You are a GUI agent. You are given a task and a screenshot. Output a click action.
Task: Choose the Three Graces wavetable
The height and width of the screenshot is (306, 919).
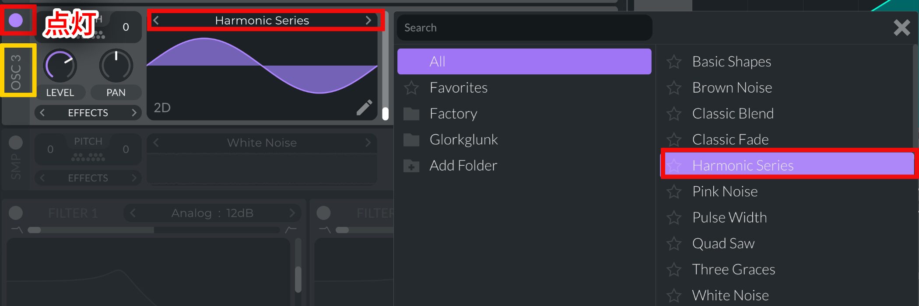click(x=733, y=269)
